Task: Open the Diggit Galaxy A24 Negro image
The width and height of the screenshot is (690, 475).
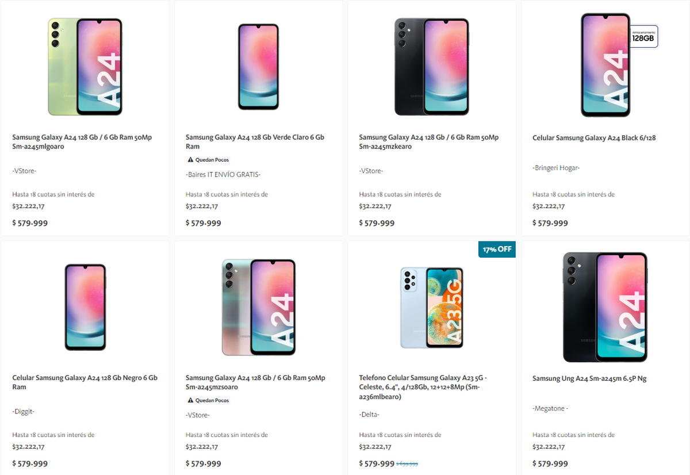Action: 85,307
